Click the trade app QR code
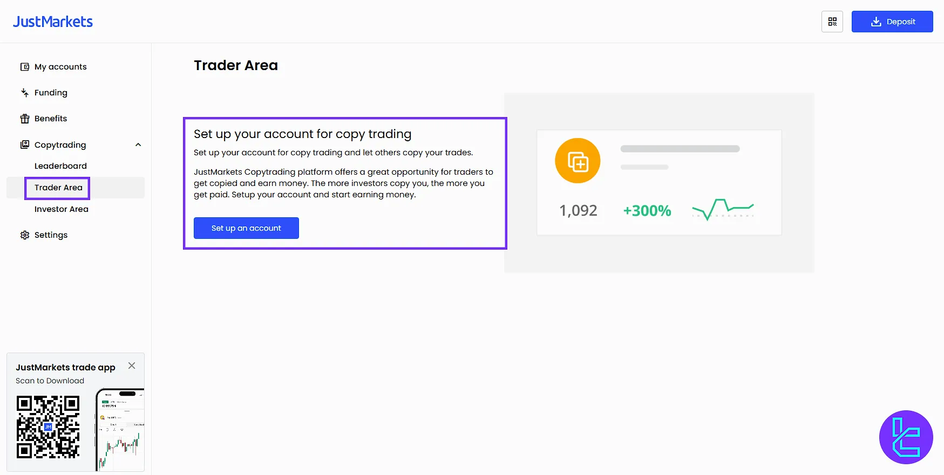This screenshot has width=944, height=475. (x=48, y=427)
